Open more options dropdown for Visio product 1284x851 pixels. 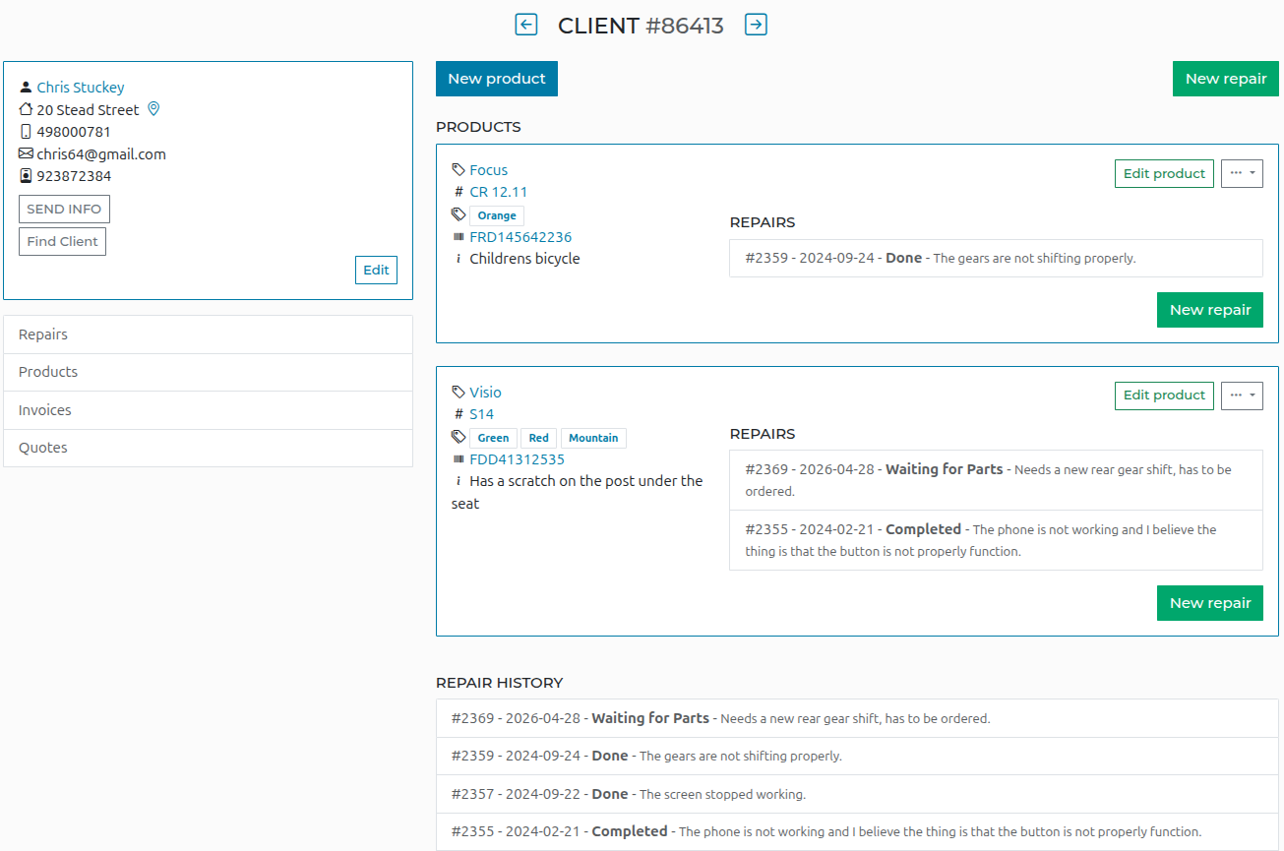coord(1242,395)
